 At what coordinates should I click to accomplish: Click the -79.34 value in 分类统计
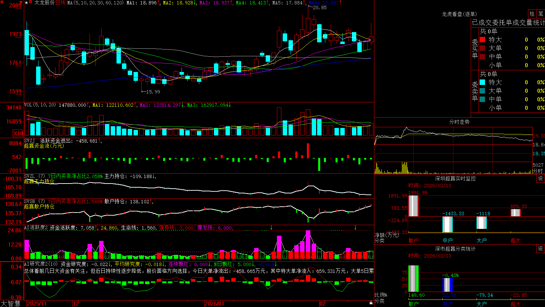coord(484,295)
